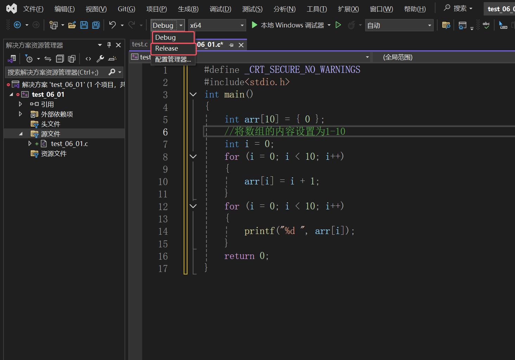
Task: Click the Save All toolbar icon
Action: pyautogui.click(x=96, y=25)
